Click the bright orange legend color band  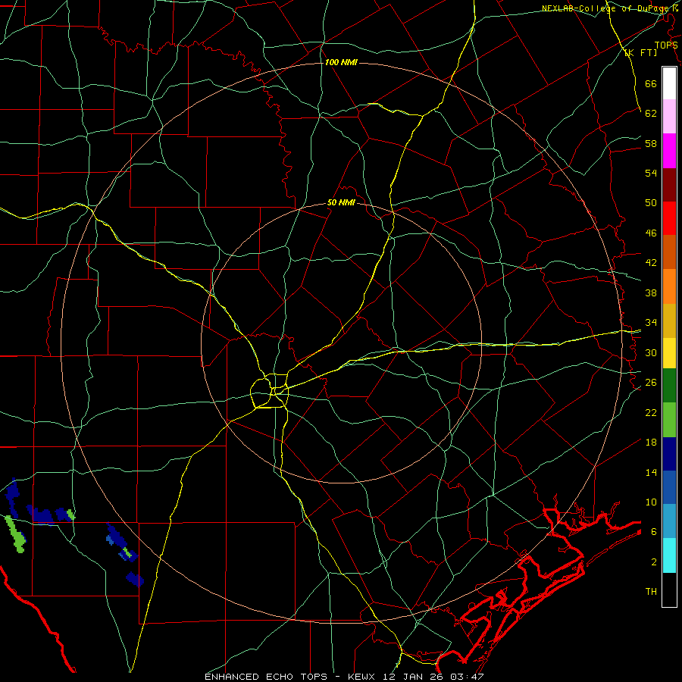[x=669, y=286]
